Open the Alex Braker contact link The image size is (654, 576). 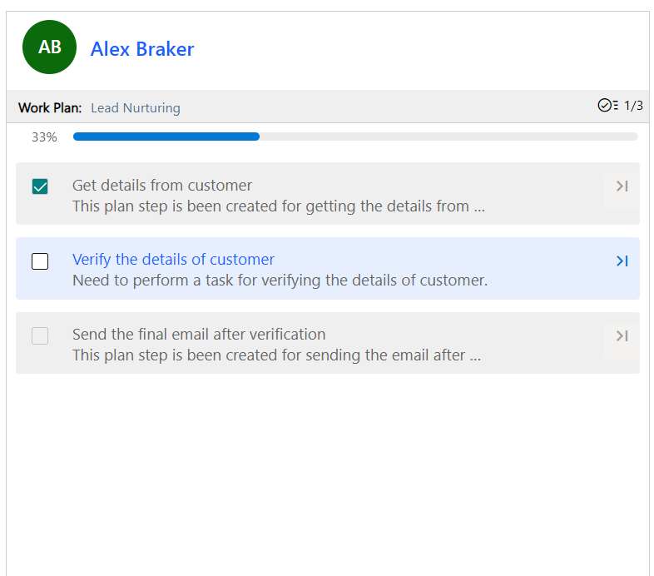coord(142,49)
